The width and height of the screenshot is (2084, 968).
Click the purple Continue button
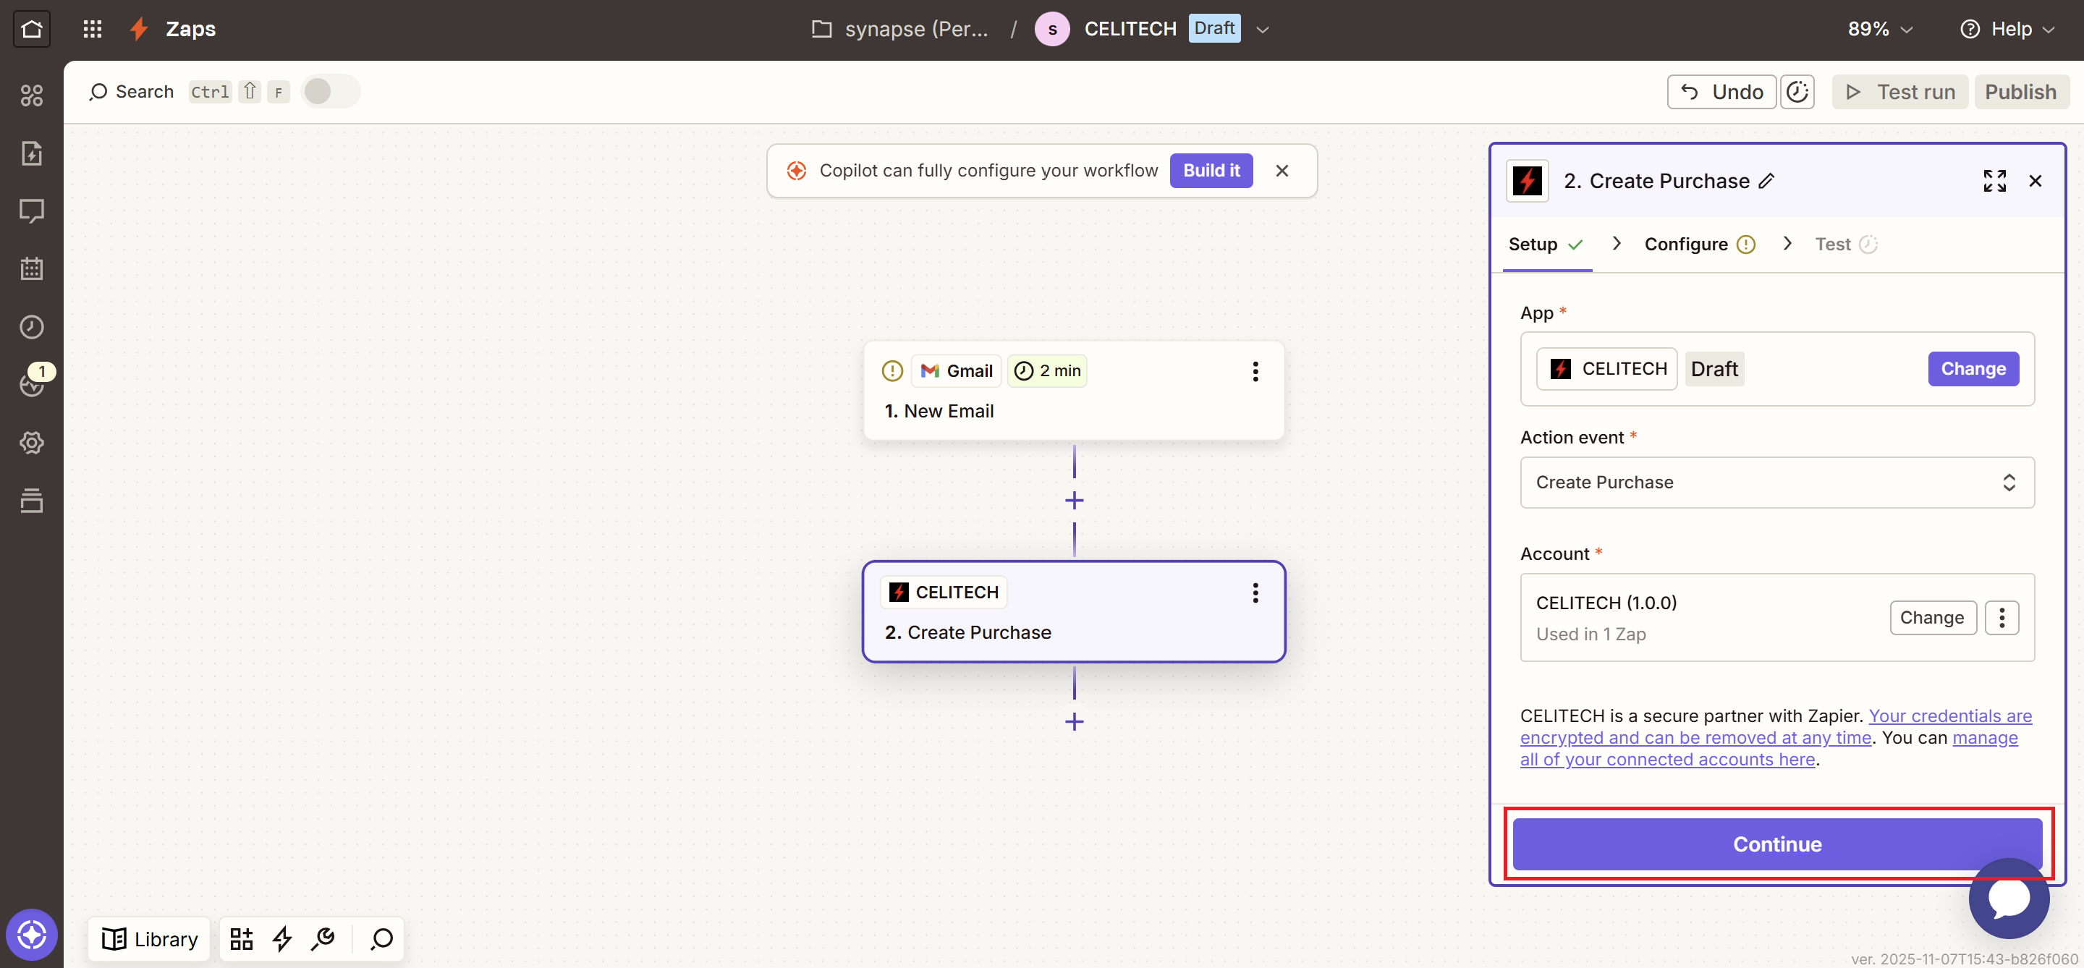point(1776,844)
